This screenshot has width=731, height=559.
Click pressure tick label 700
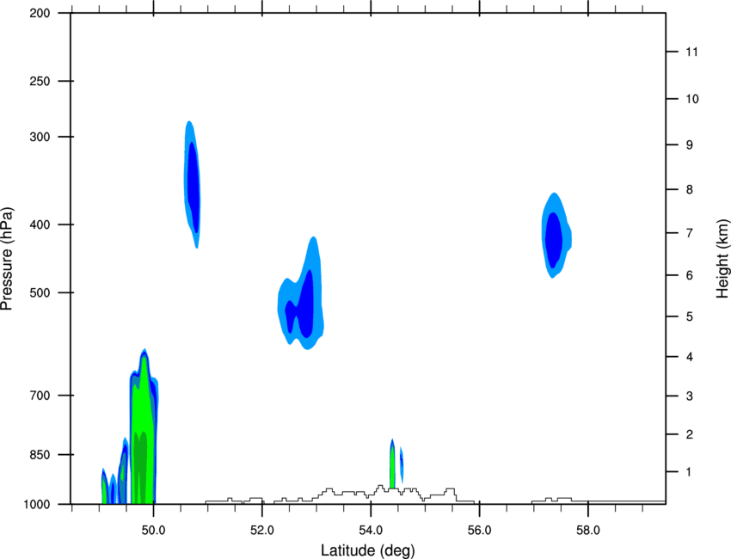(40, 396)
